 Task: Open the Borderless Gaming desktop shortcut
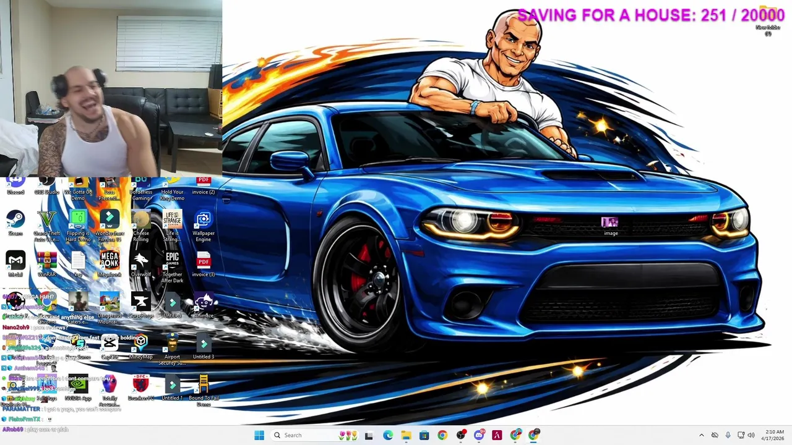141,189
